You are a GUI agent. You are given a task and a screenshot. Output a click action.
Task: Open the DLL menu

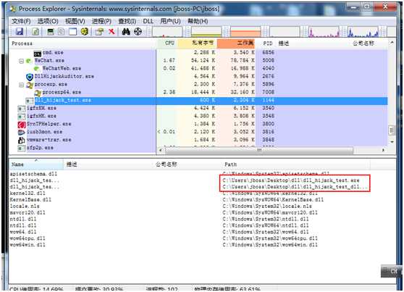(148, 21)
